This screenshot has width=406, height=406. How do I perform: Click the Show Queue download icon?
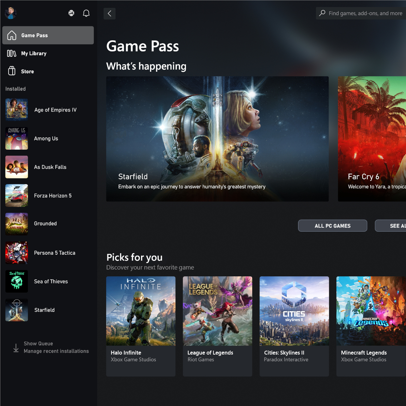16,347
